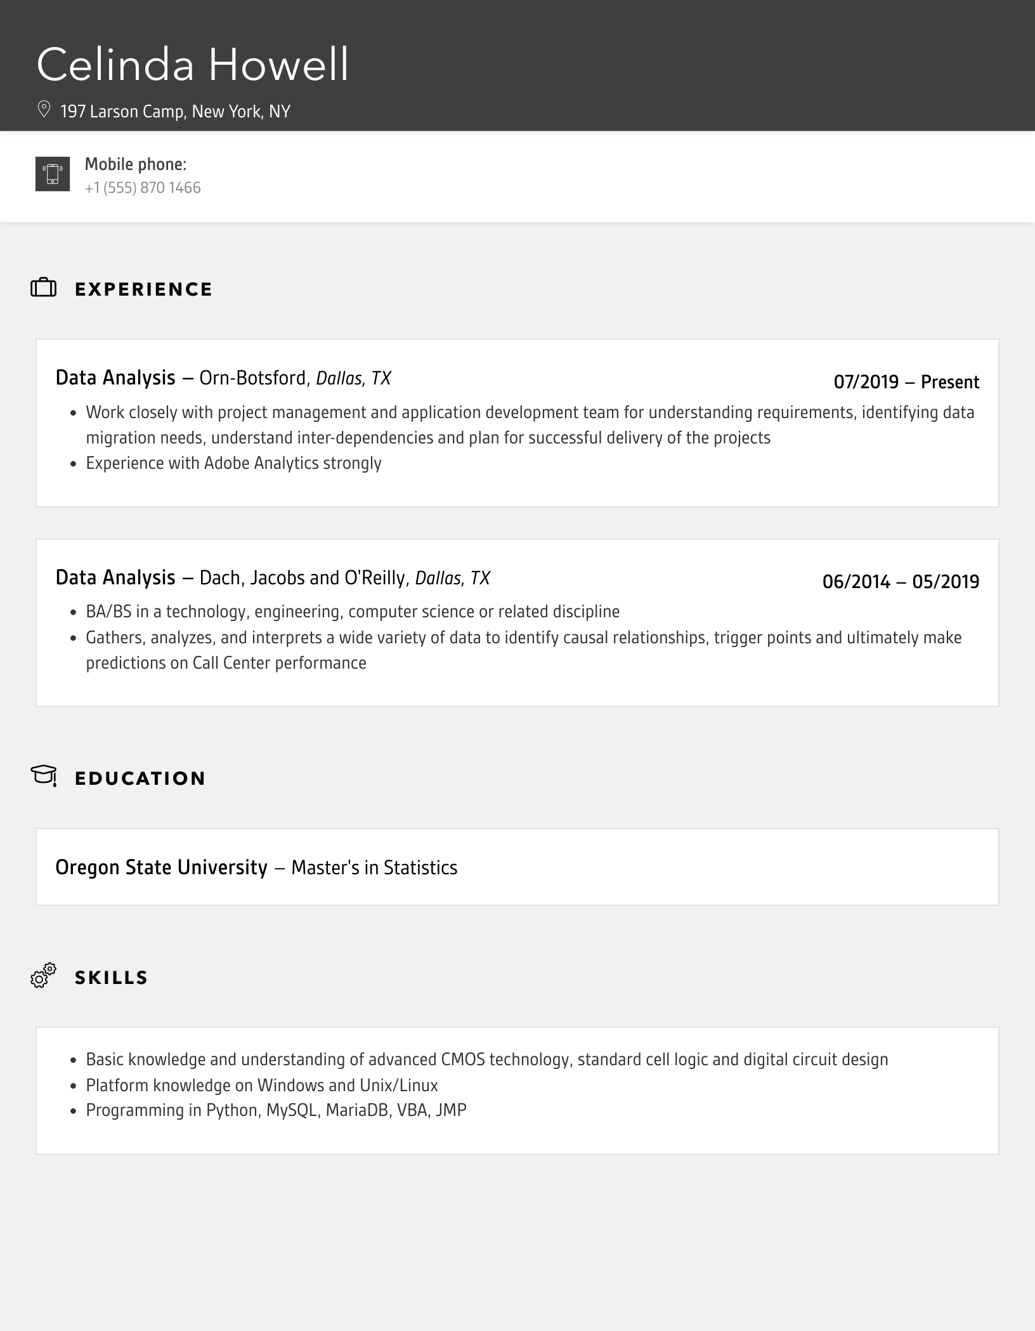Click the graduation cap Education icon

tap(44, 775)
